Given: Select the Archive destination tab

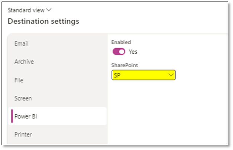Looking at the screenshot, I should pos(24,62).
